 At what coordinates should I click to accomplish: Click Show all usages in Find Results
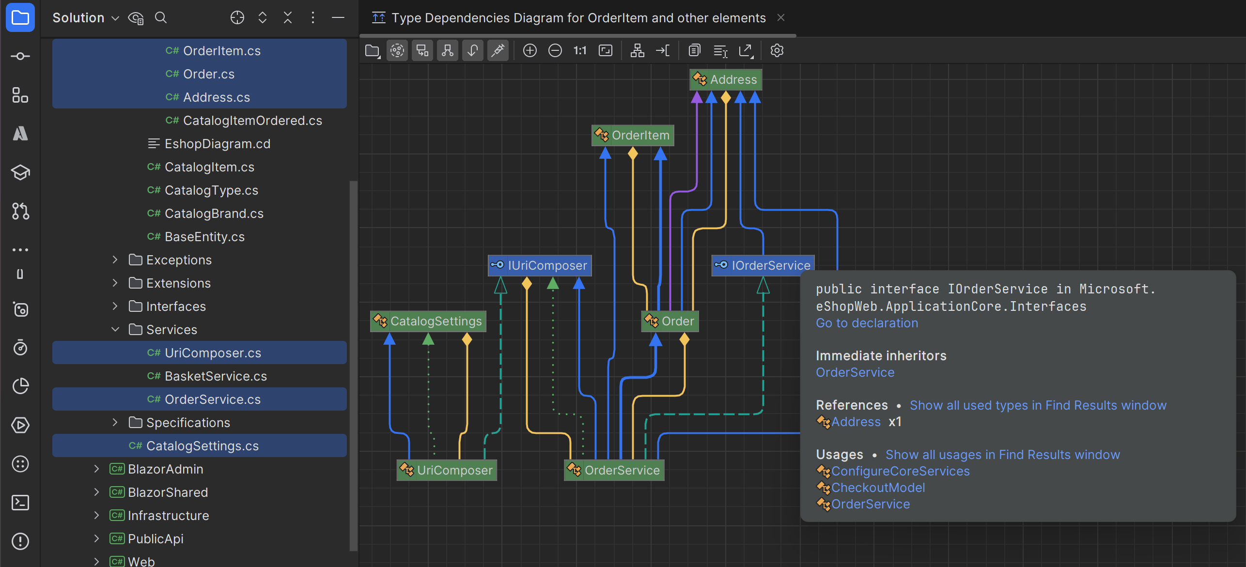point(1002,455)
